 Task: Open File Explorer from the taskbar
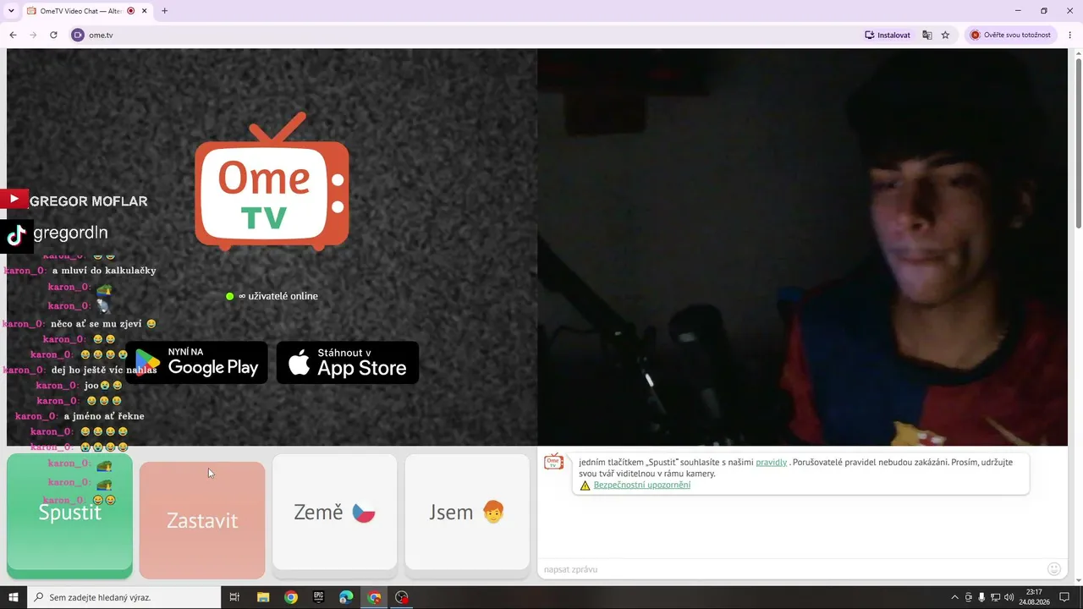pos(262,597)
